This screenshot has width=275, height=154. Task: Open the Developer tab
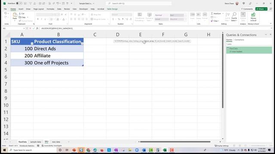tap(83, 9)
